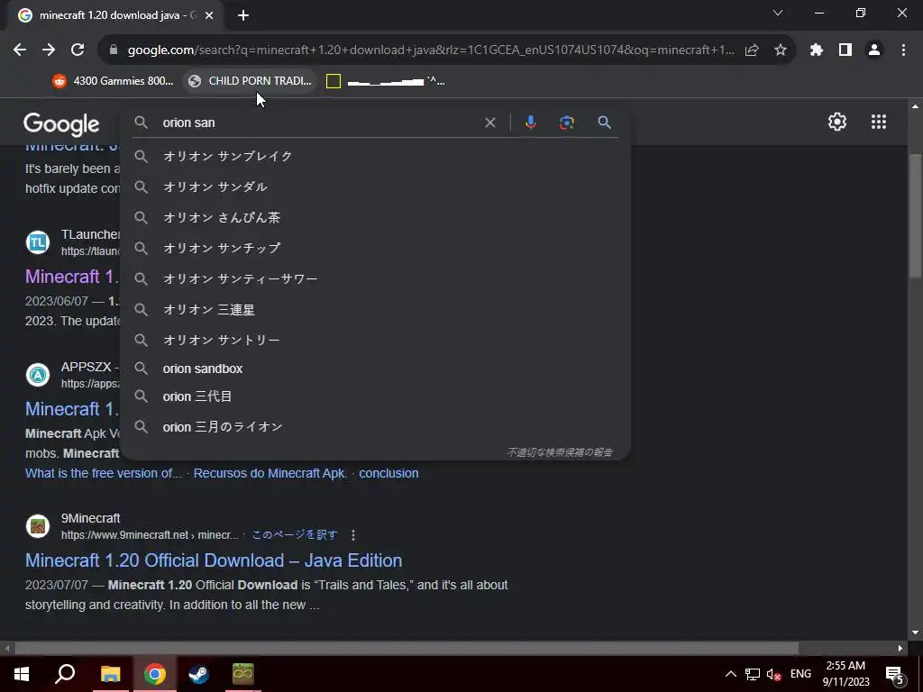
Task: Click the TLauncher site favicon
Action: coord(38,242)
